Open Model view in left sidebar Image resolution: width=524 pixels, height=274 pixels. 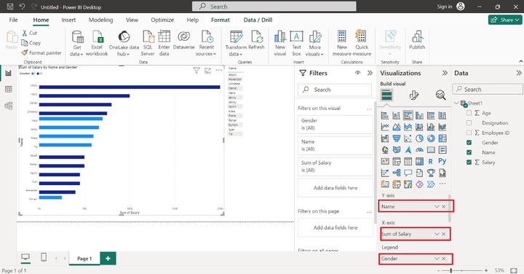[x=8, y=106]
